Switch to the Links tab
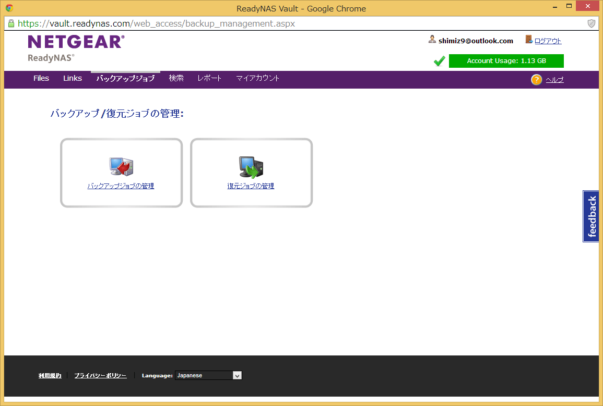 (73, 78)
